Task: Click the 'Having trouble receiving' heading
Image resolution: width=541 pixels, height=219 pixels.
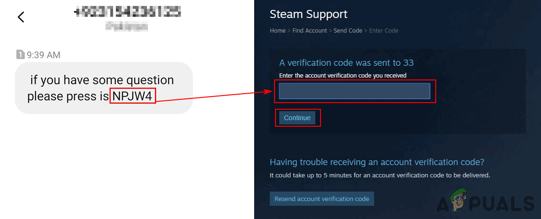Action: [x=376, y=162]
